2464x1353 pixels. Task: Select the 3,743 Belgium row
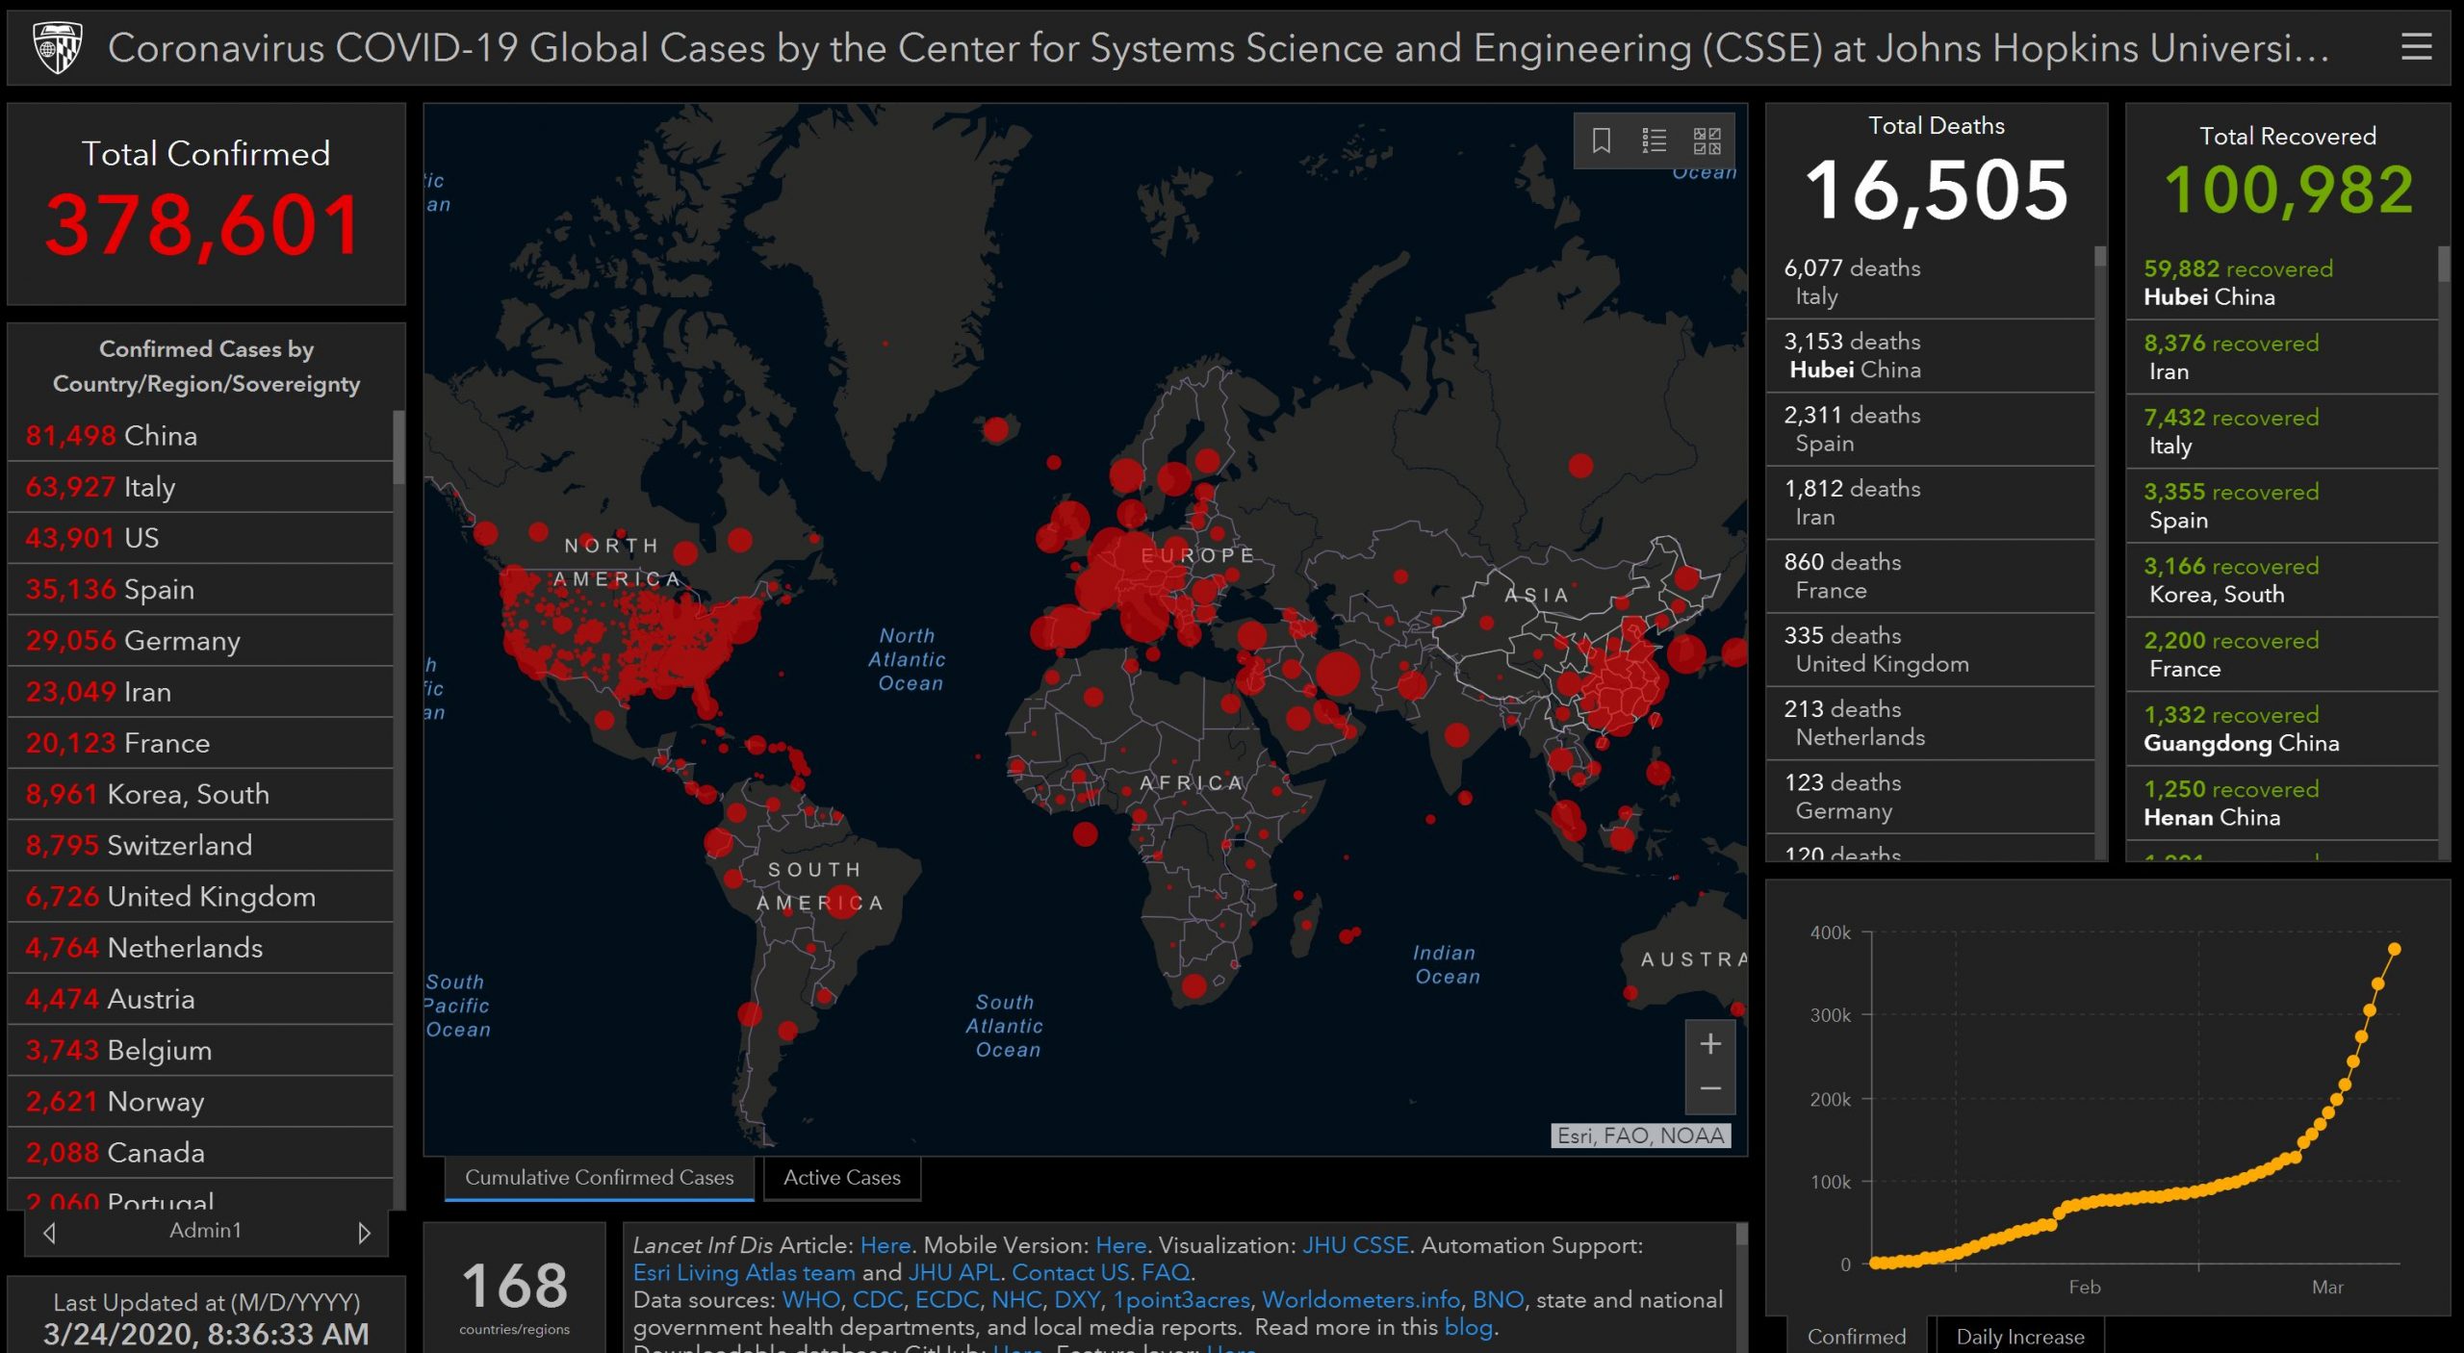(x=200, y=1050)
